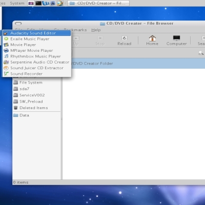
Task: Click the Serpentine CD icon
Action: [6, 62]
